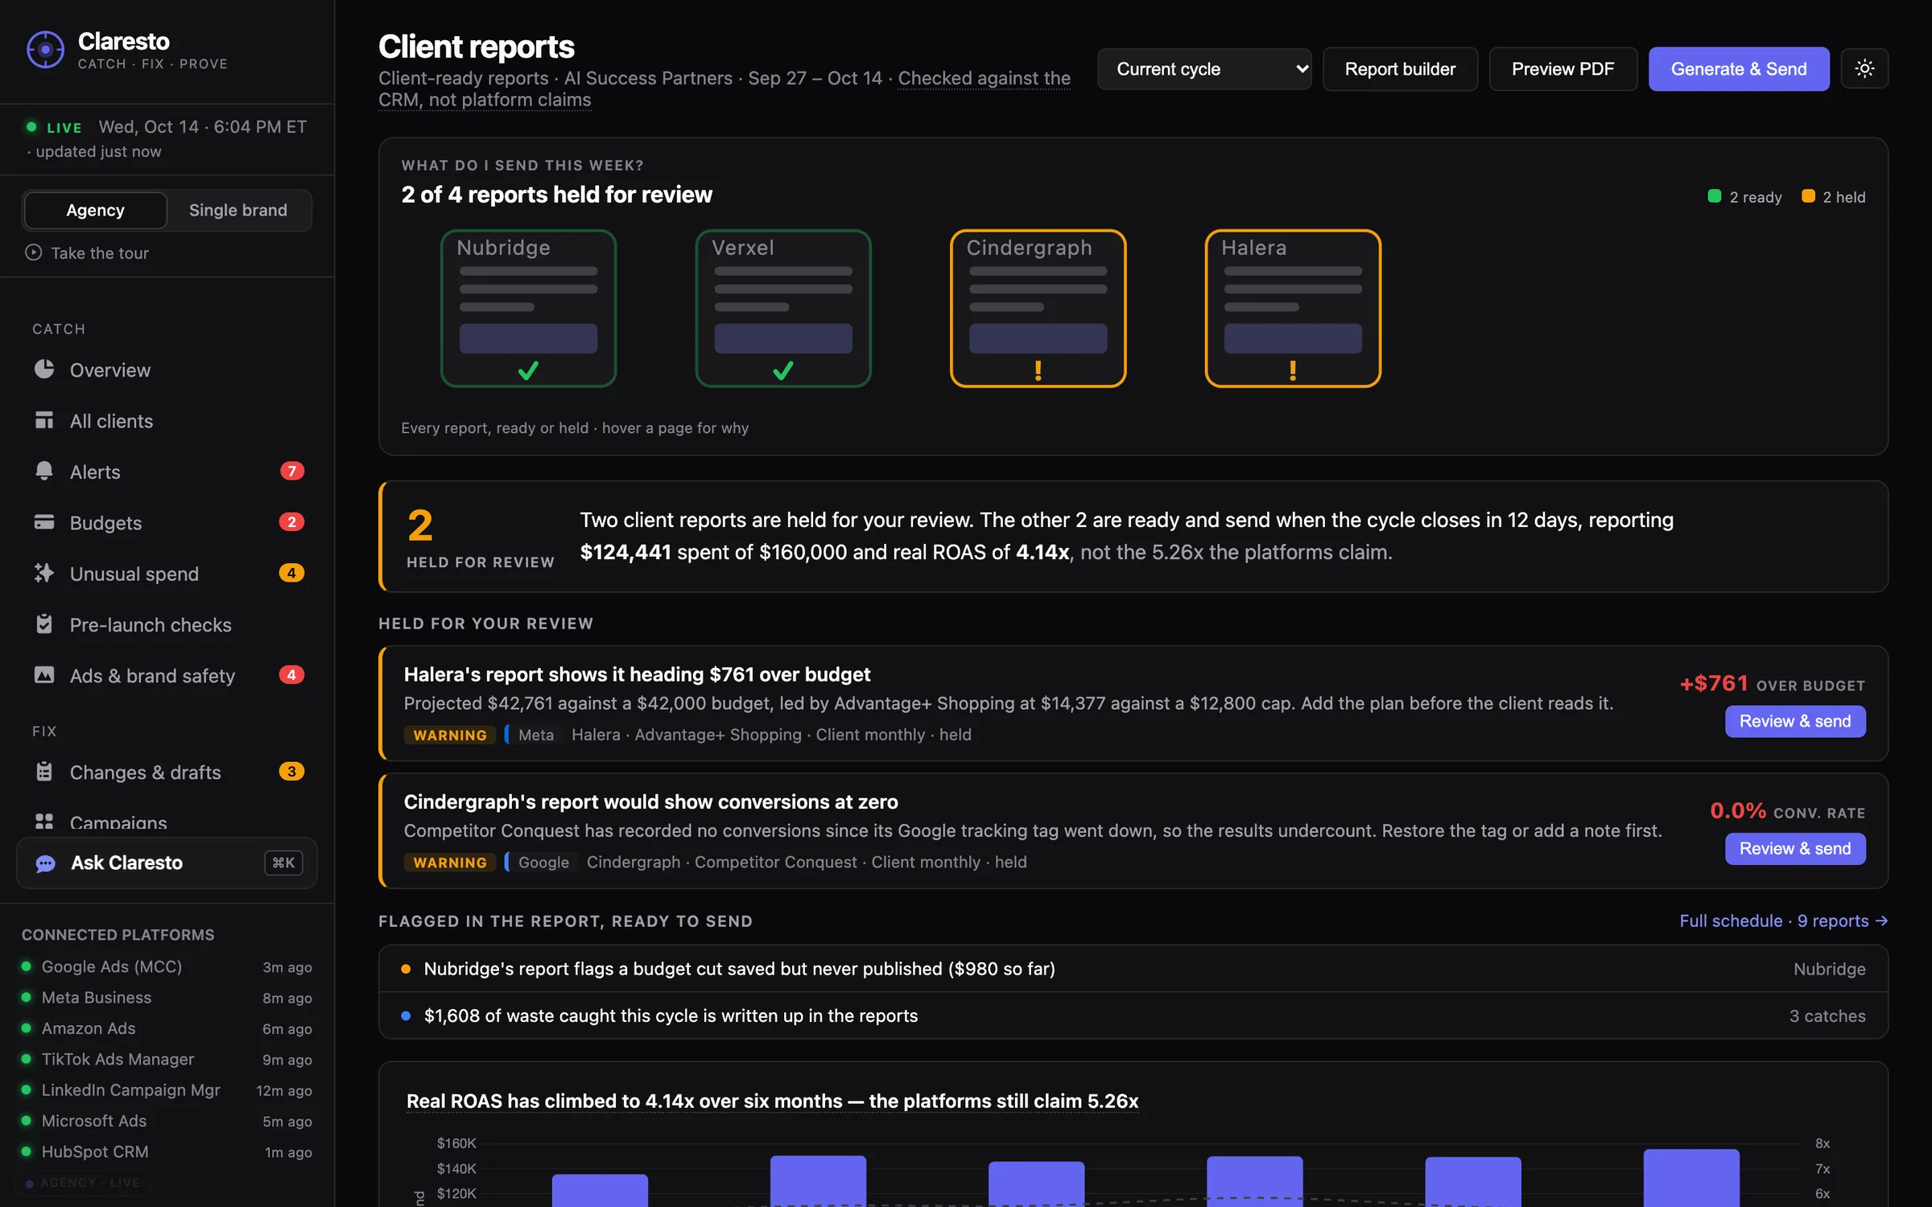
Task: Click the green 2 ready legend
Action: click(1744, 197)
